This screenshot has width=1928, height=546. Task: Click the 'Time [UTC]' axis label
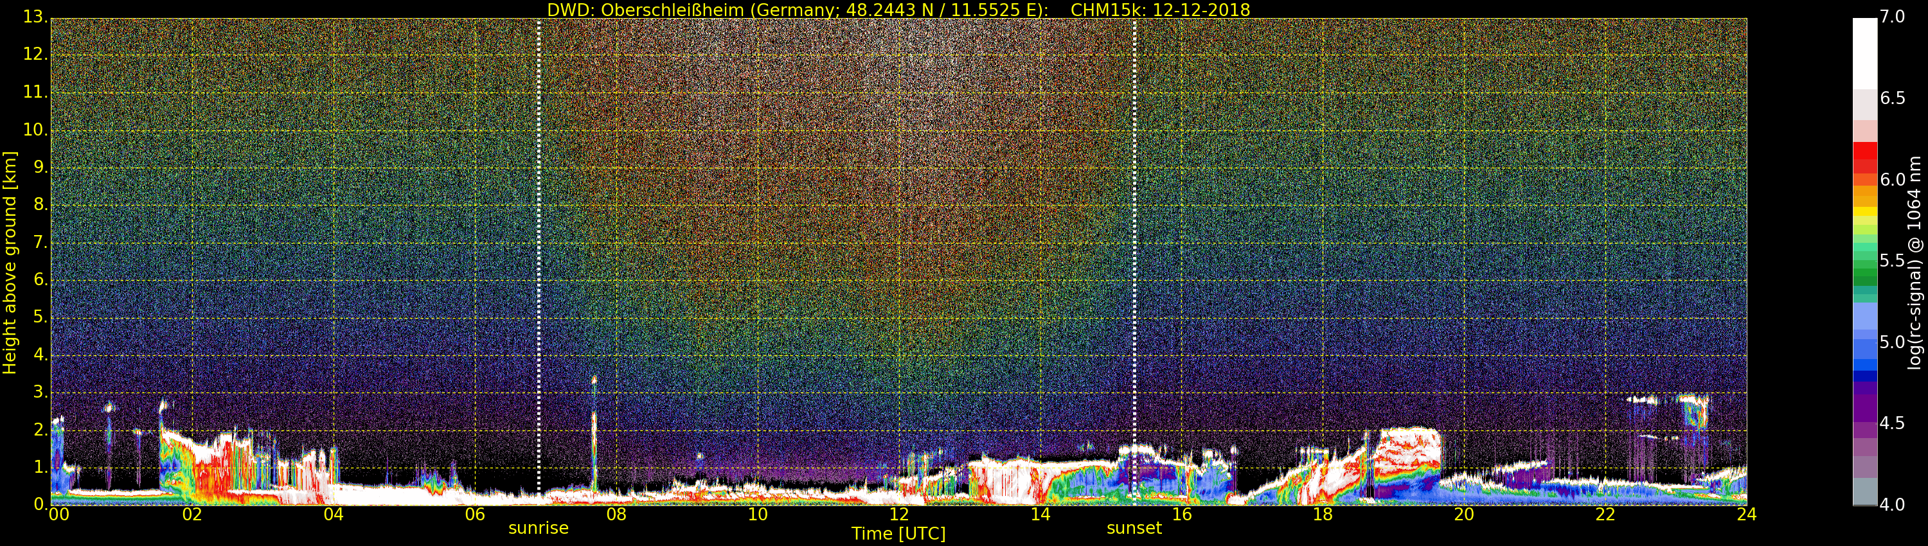pyautogui.click(x=898, y=534)
